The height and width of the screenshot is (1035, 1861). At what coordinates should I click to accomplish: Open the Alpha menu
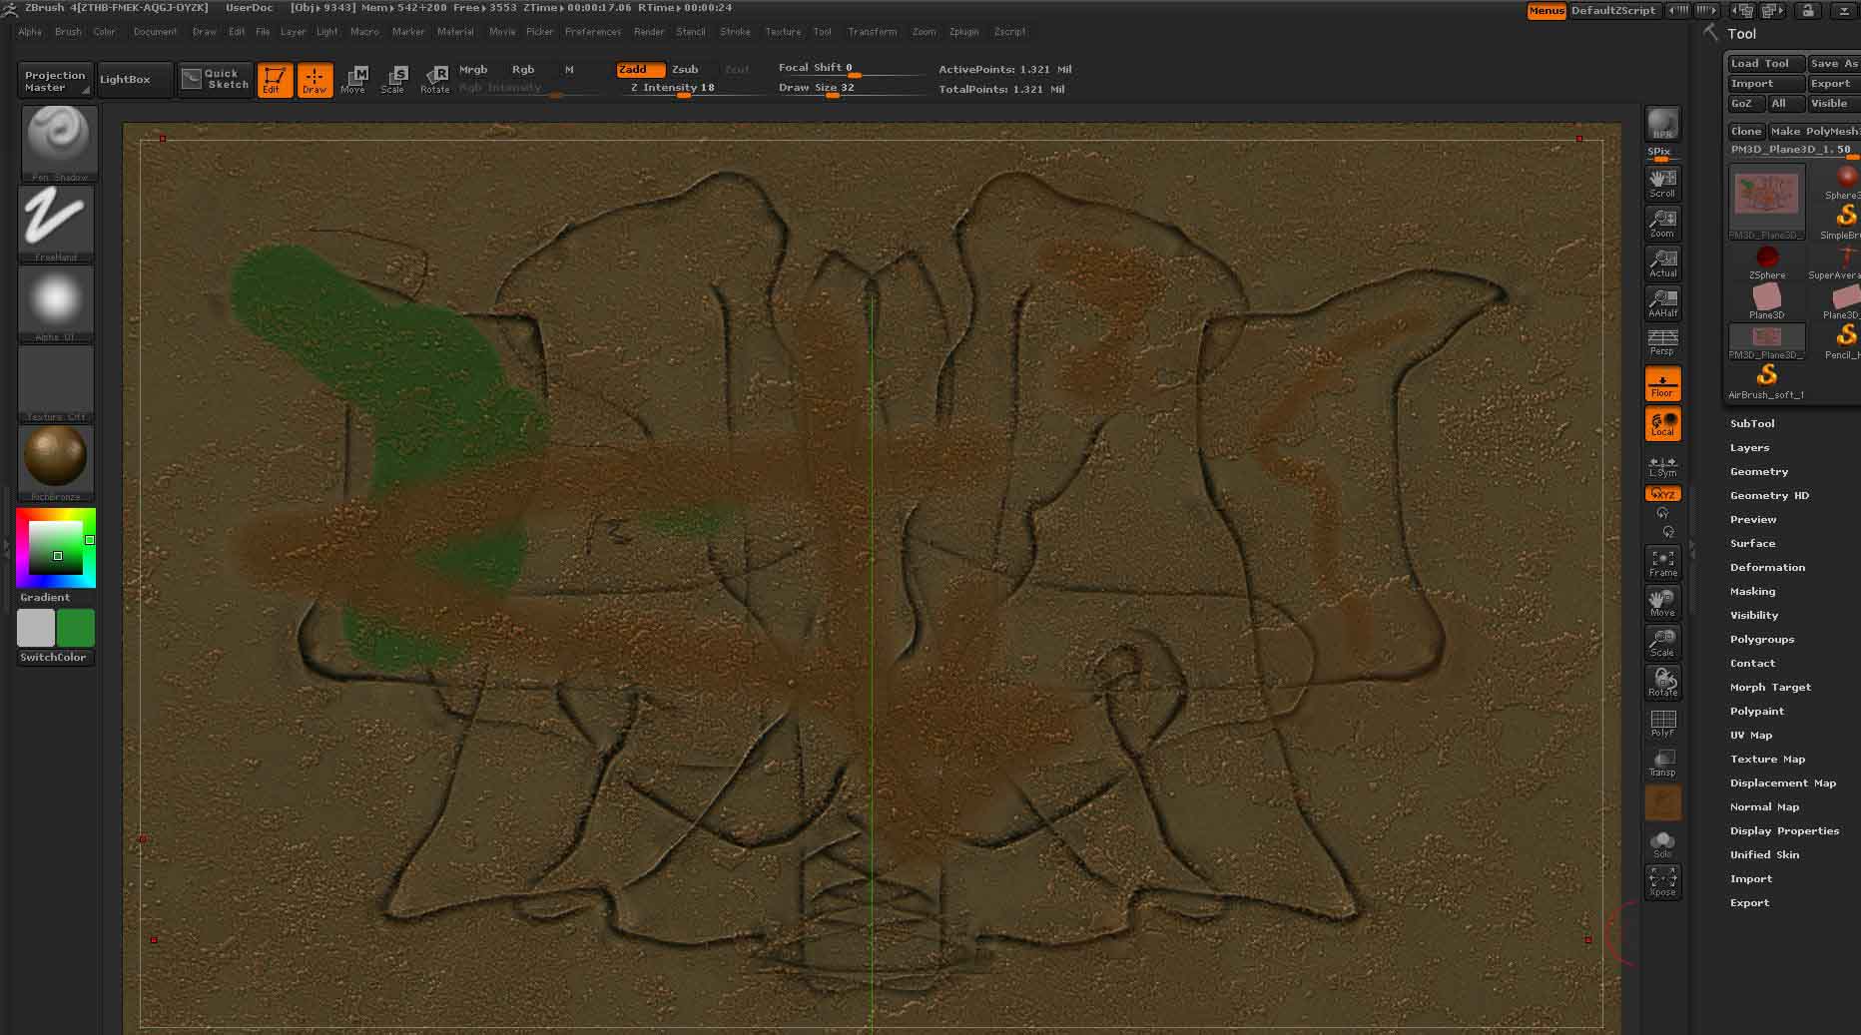[x=30, y=32]
